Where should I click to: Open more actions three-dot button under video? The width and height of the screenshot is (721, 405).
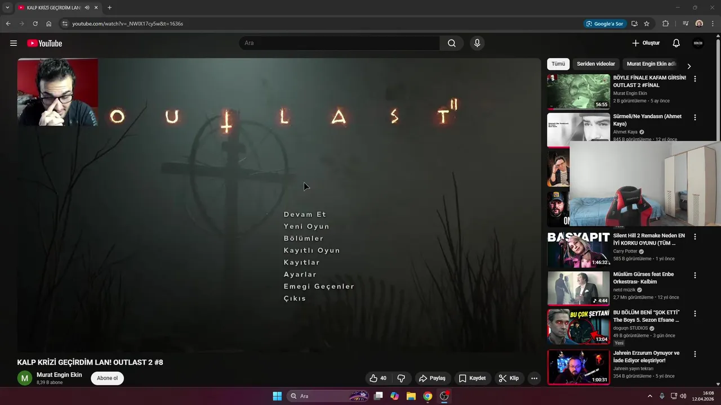click(x=535, y=378)
